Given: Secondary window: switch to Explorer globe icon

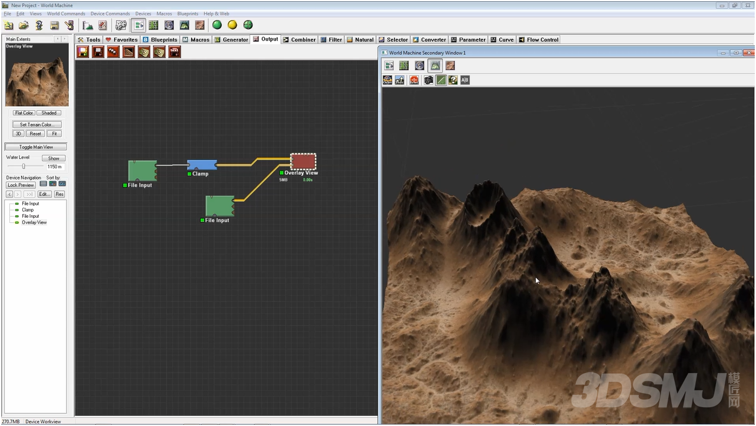Looking at the screenshot, I should pos(419,66).
